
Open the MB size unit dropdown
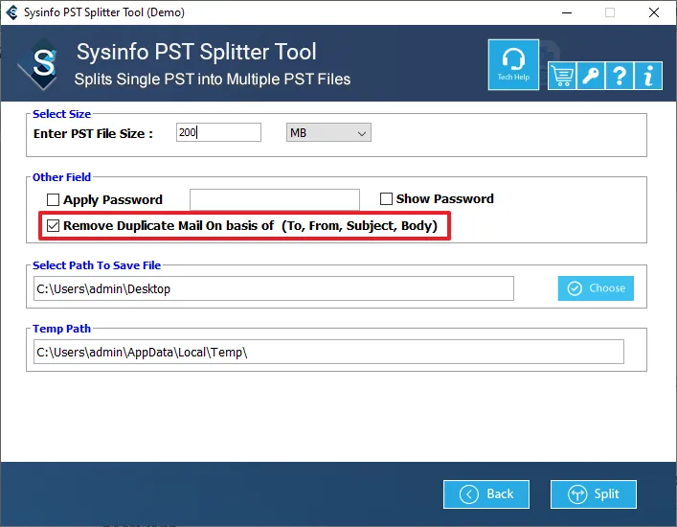coord(328,132)
